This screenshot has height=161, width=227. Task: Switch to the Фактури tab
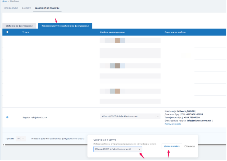26,7
